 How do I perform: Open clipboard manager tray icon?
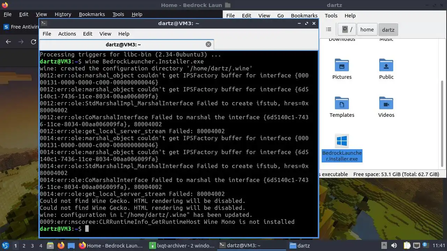pyautogui.click(x=407, y=245)
